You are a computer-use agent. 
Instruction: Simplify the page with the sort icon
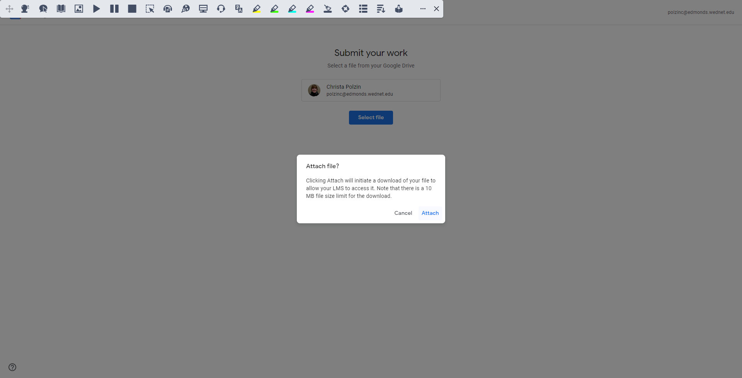[x=381, y=8]
